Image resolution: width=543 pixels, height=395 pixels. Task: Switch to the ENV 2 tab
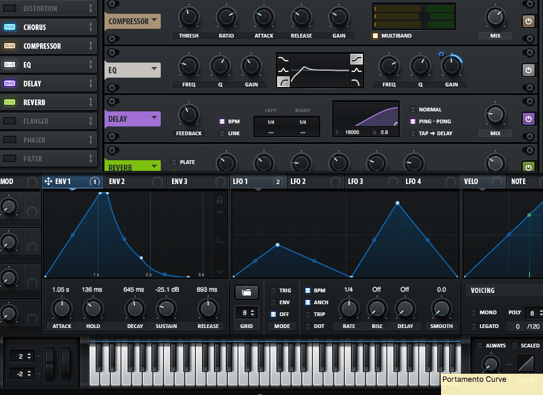pyautogui.click(x=118, y=182)
